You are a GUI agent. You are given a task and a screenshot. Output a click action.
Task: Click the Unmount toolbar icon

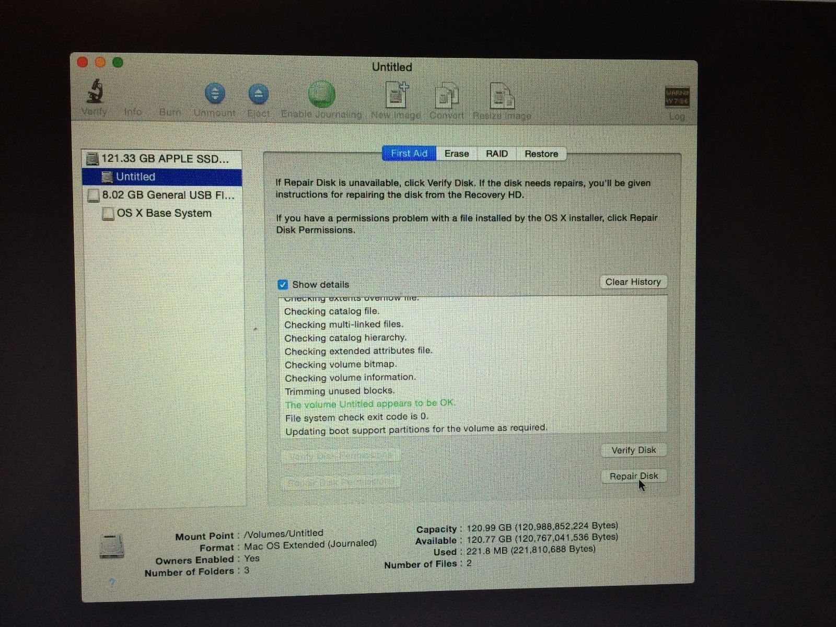(x=215, y=94)
